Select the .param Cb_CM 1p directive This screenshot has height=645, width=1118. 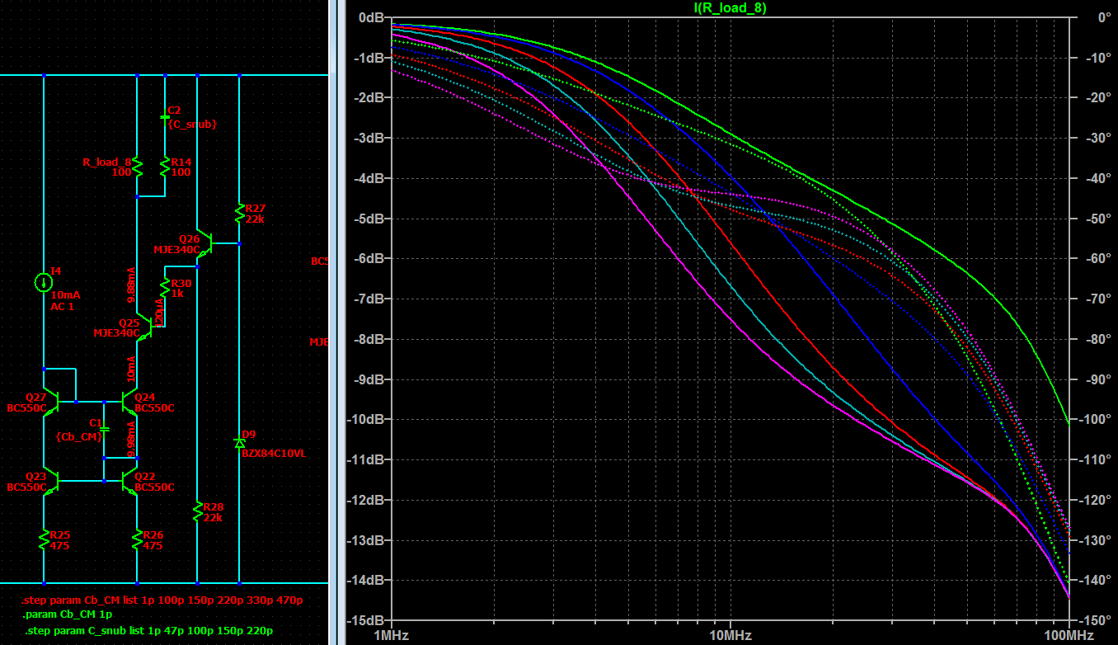[68, 614]
